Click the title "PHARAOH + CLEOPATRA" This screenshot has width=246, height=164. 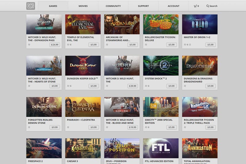[x=81, y=120]
